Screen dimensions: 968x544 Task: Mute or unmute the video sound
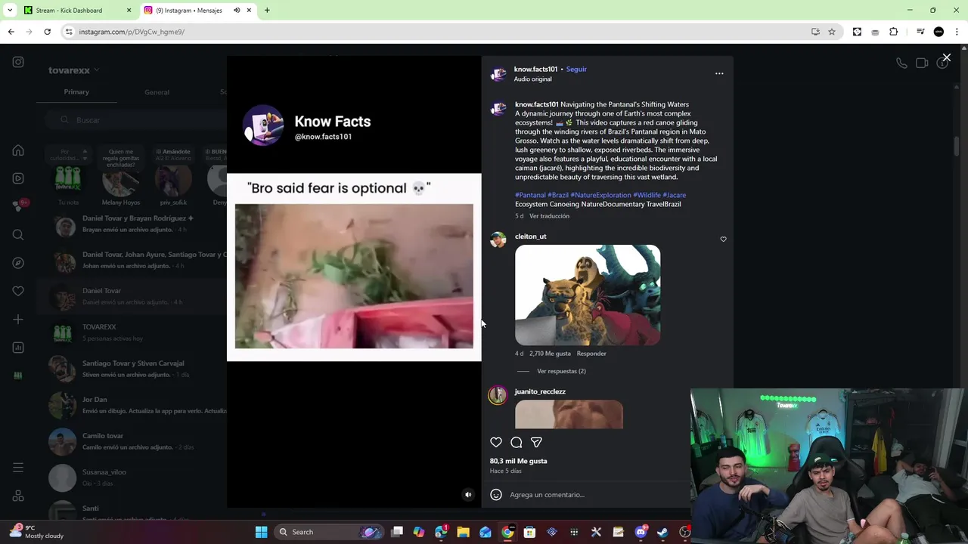(x=468, y=495)
